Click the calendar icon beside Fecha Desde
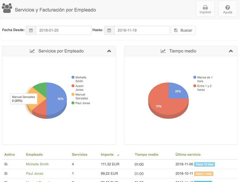The height and width of the screenshot is (182, 240). pyautogui.click(x=31, y=31)
